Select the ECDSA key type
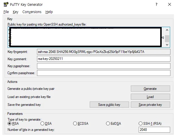This screenshot has height=139, width=178. coord(81,123)
